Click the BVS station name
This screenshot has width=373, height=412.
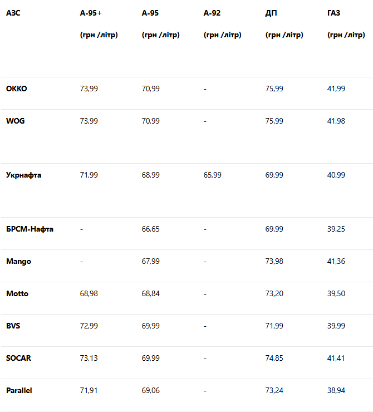tap(13, 326)
